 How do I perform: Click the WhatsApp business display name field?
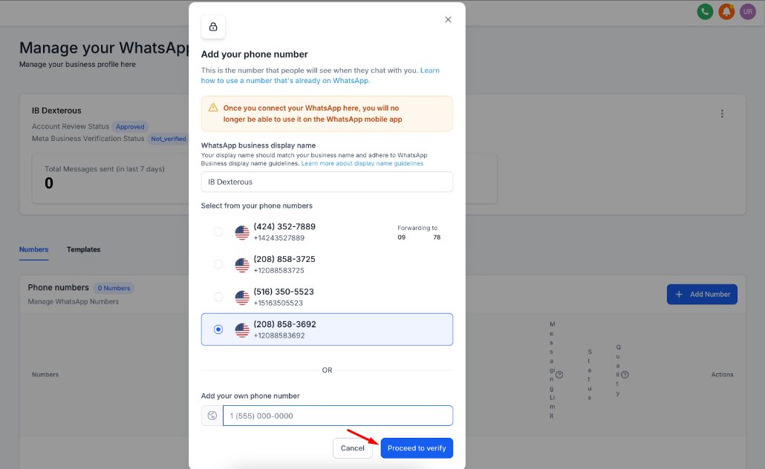coord(327,182)
